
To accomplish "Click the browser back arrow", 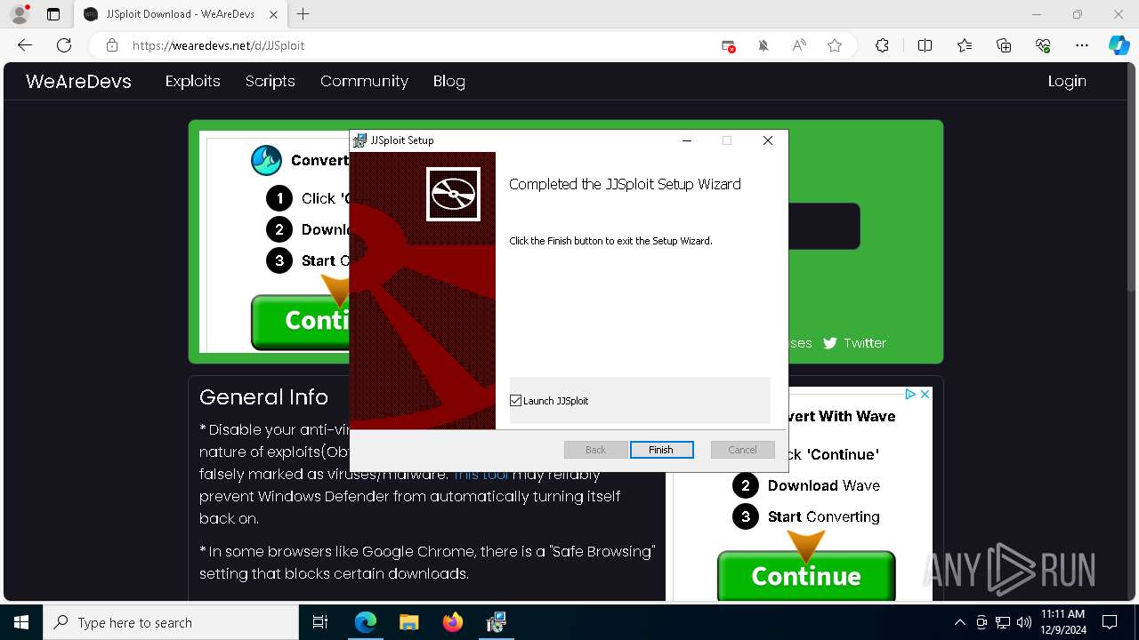I will (25, 45).
